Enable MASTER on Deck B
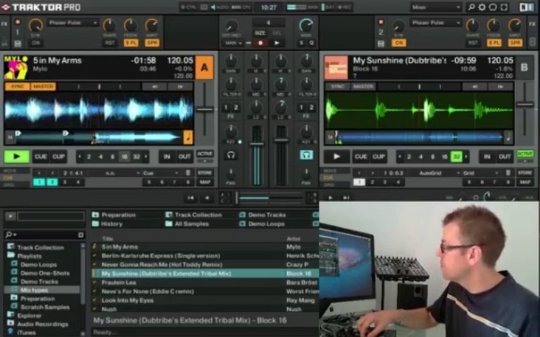 (x=363, y=87)
